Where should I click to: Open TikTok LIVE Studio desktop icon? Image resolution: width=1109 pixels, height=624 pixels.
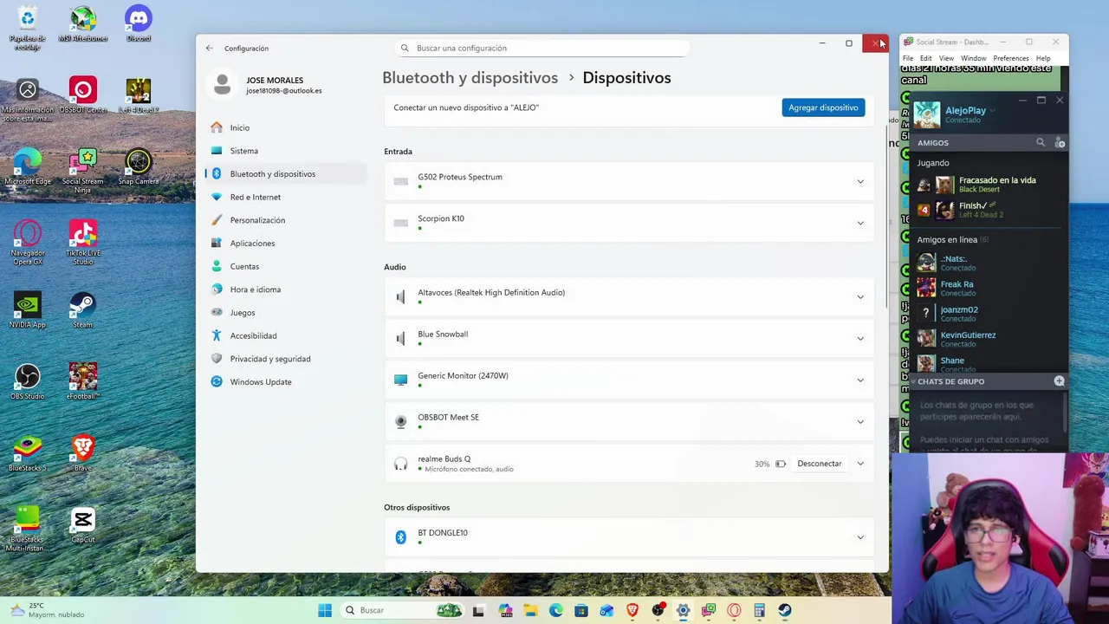click(x=83, y=243)
